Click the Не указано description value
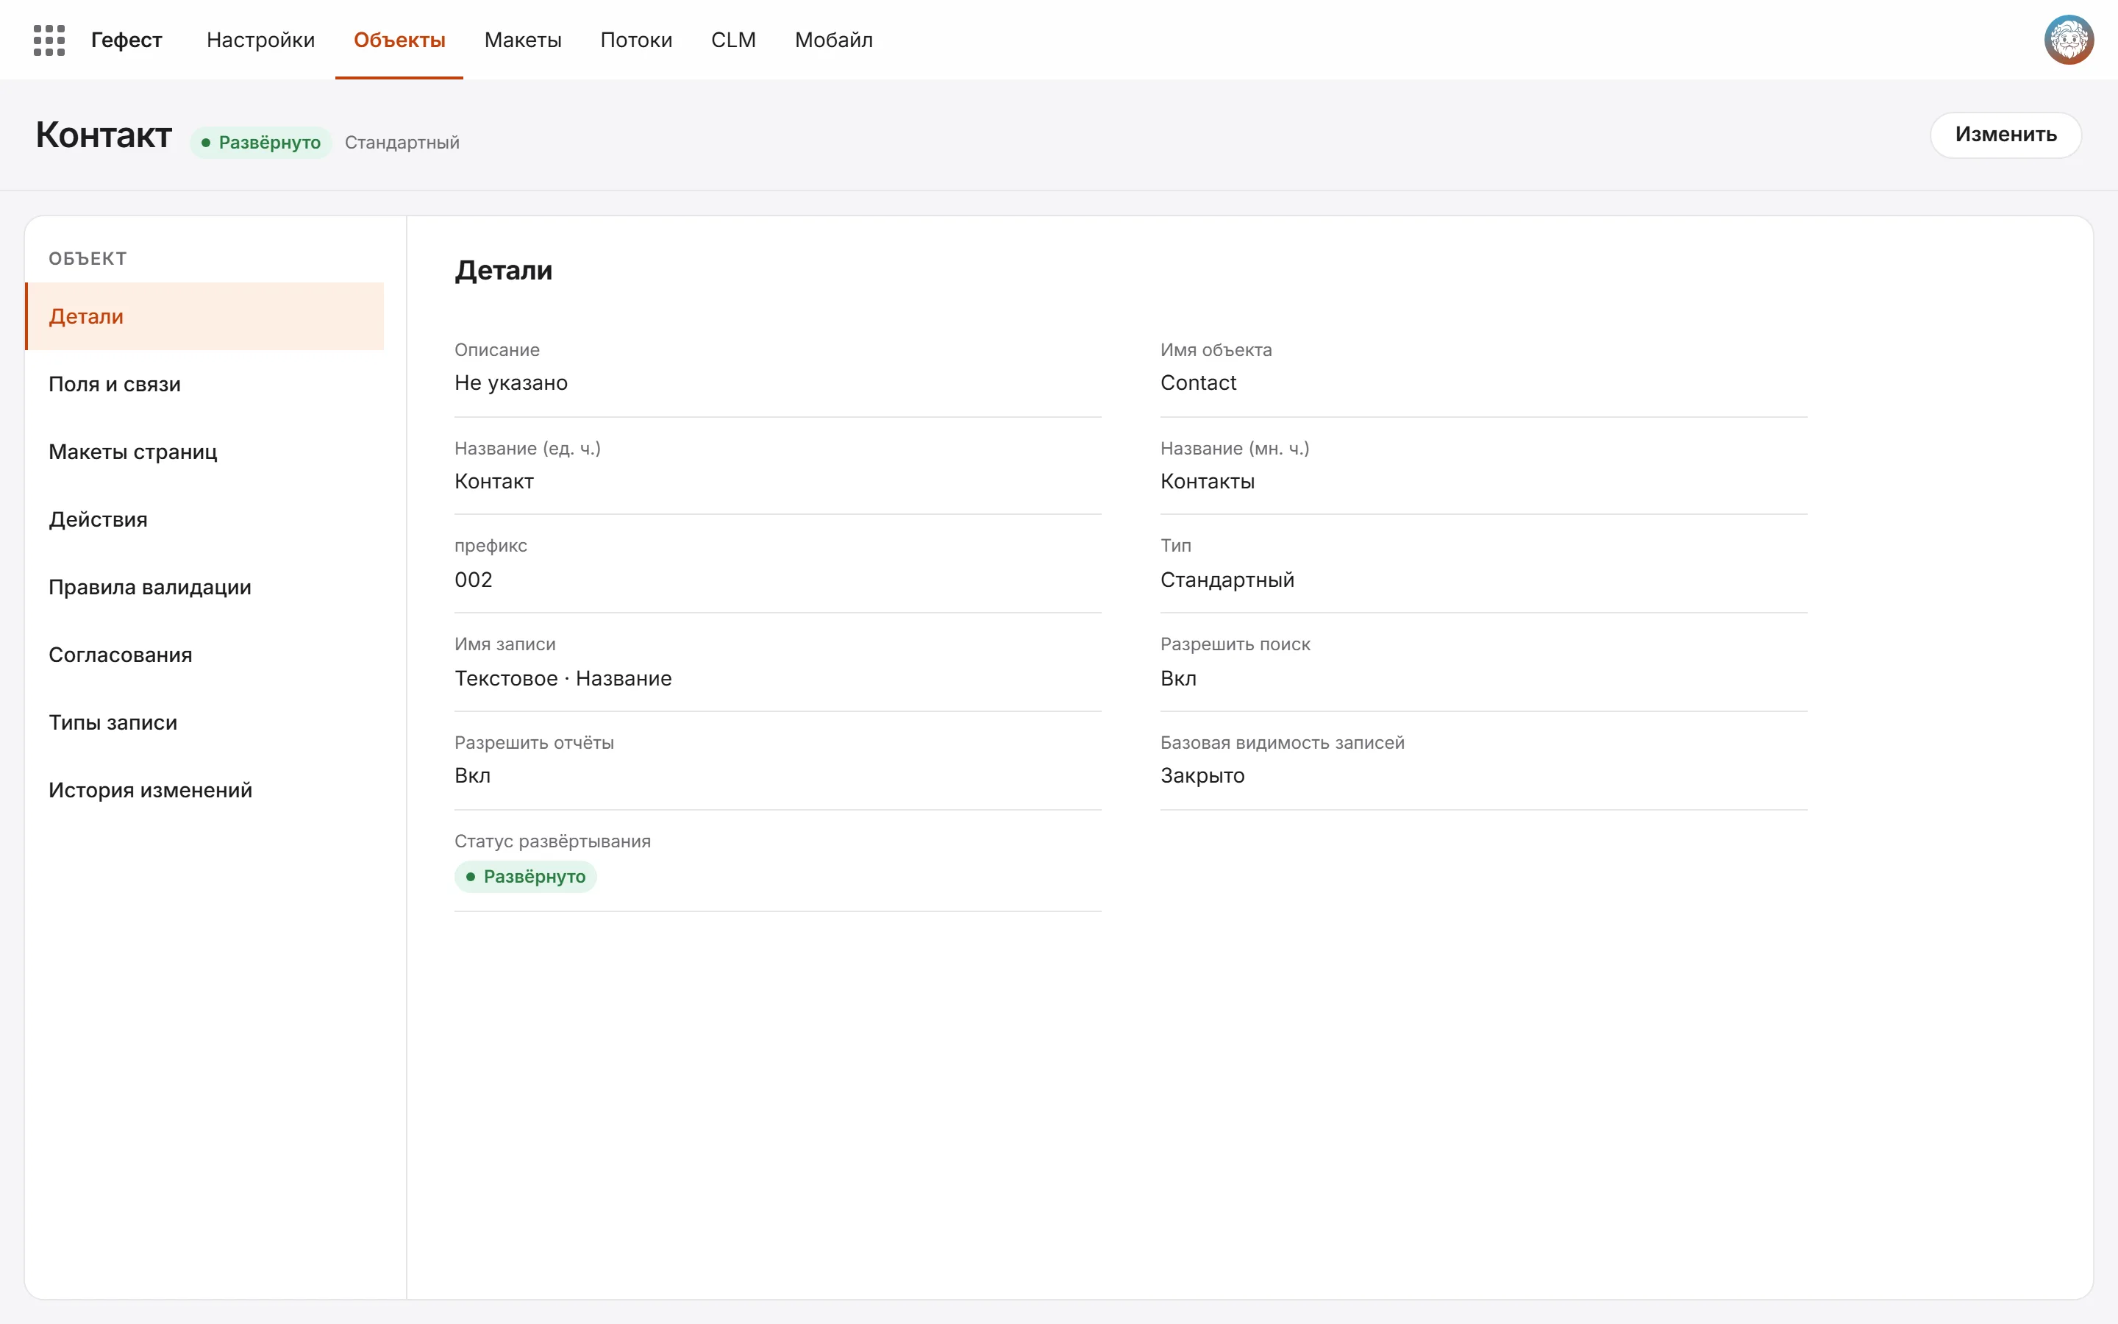 [511, 382]
